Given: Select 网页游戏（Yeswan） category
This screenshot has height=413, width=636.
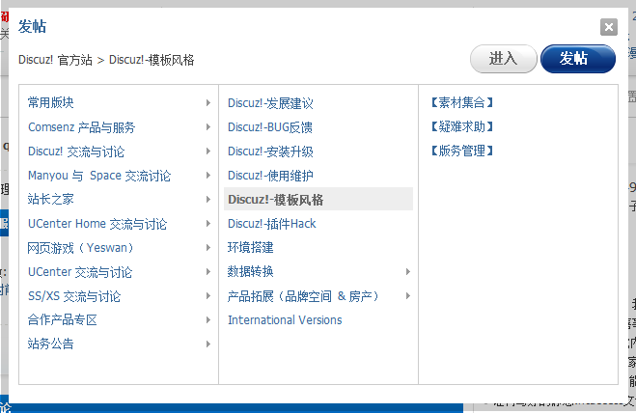Looking at the screenshot, I should [81, 247].
